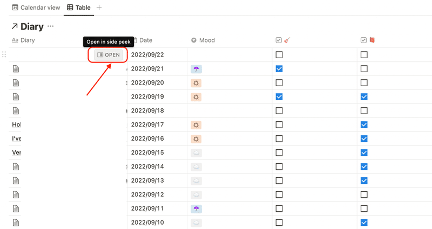Click page icon in 2022/09/21 row
Viewport: 432px width, 229px height.
point(16,69)
